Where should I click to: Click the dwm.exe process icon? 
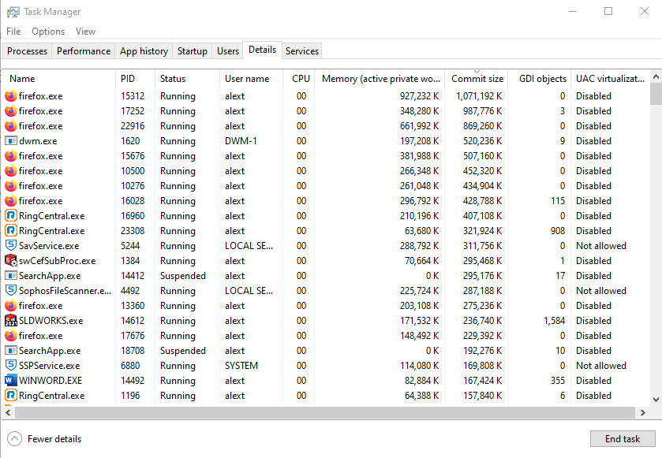(x=11, y=141)
